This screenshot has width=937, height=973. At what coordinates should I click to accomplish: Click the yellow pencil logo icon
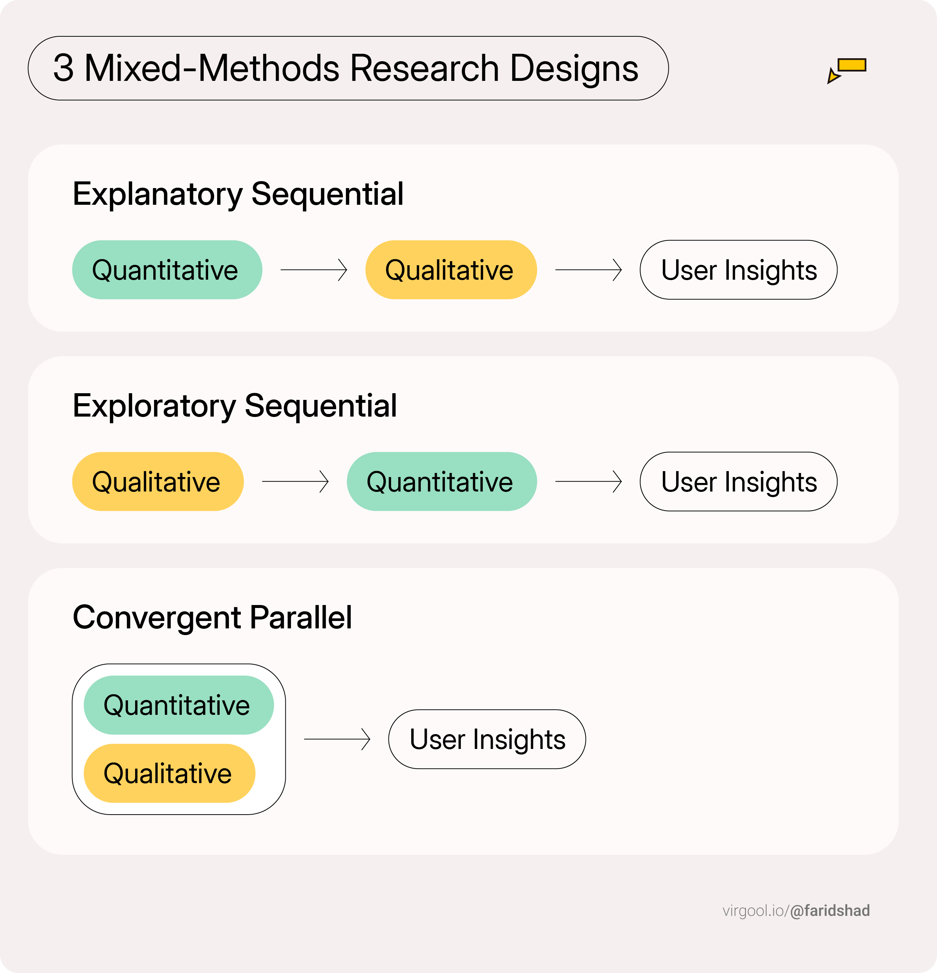[847, 69]
